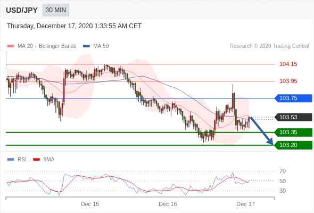
Task: Click the Dec 17 date axis label
Action: point(246,204)
